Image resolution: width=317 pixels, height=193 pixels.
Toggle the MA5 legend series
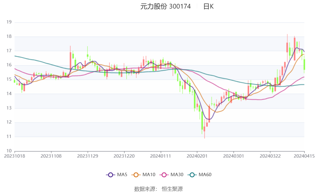tap(117, 175)
